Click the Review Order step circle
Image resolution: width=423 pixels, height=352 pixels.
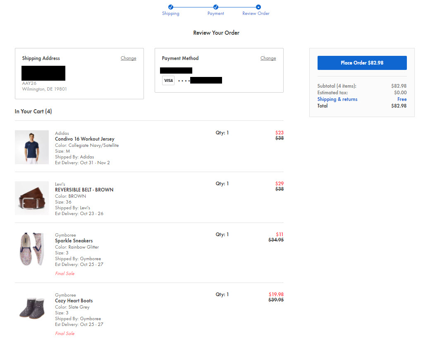258,7
